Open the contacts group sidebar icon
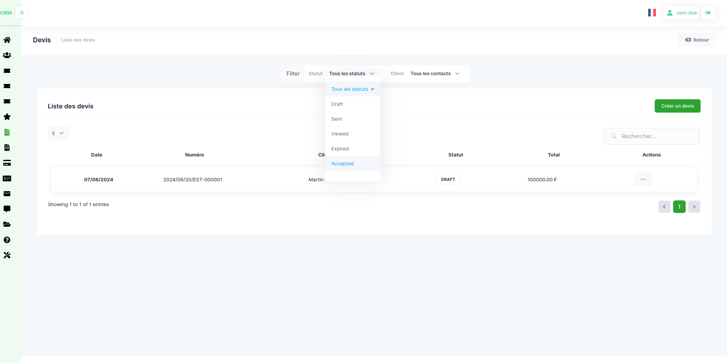 [x=7, y=55]
